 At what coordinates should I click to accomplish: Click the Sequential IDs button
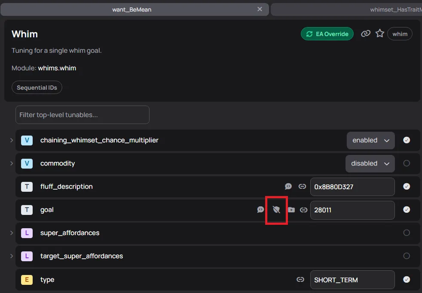point(37,88)
